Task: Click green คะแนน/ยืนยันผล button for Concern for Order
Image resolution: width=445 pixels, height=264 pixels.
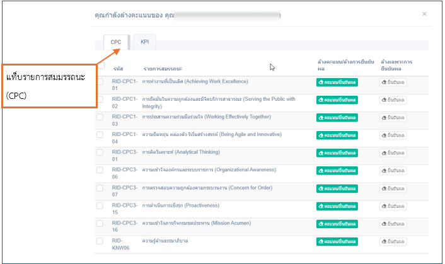Action: 337,188
